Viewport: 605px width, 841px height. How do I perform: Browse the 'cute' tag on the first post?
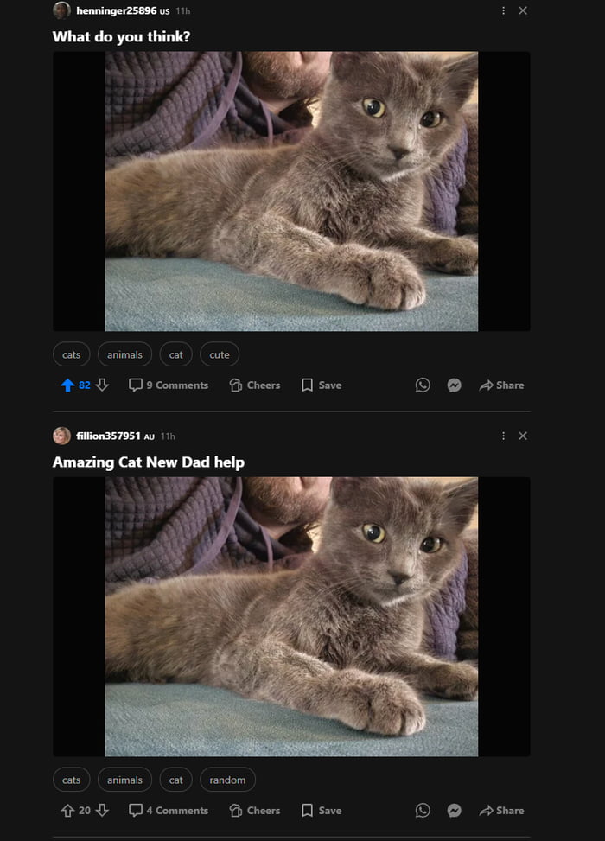(x=219, y=354)
